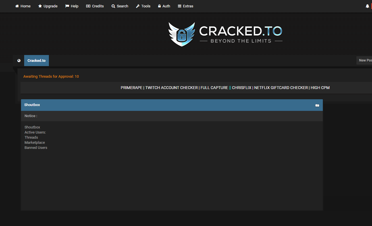Screen dimensions: 372x226
Task: Open the Tools menu
Action: point(143,6)
